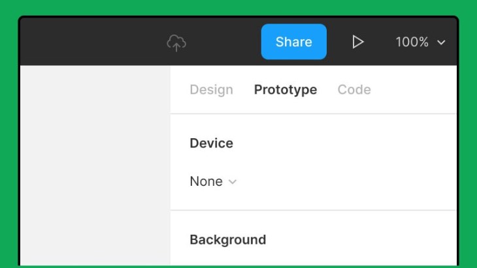Screen dimensions: 477x268
Task: Start presentation with the play icon
Action: click(358, 42)
